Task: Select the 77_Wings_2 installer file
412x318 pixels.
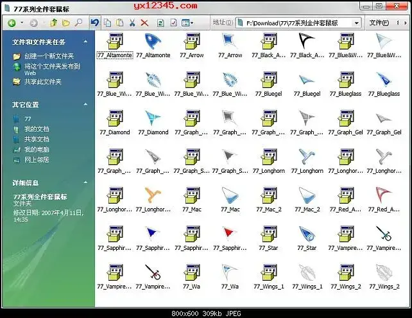Action: [x=345, y=276]
